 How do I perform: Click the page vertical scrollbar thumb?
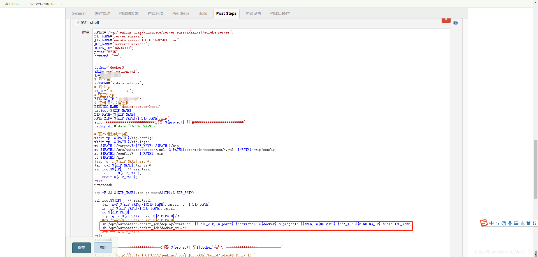click(535, 169)
